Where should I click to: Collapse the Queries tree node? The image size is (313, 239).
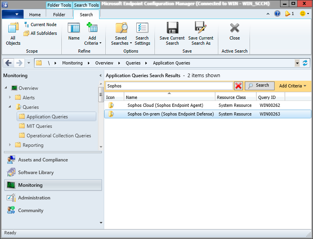[x=10, y=107]
